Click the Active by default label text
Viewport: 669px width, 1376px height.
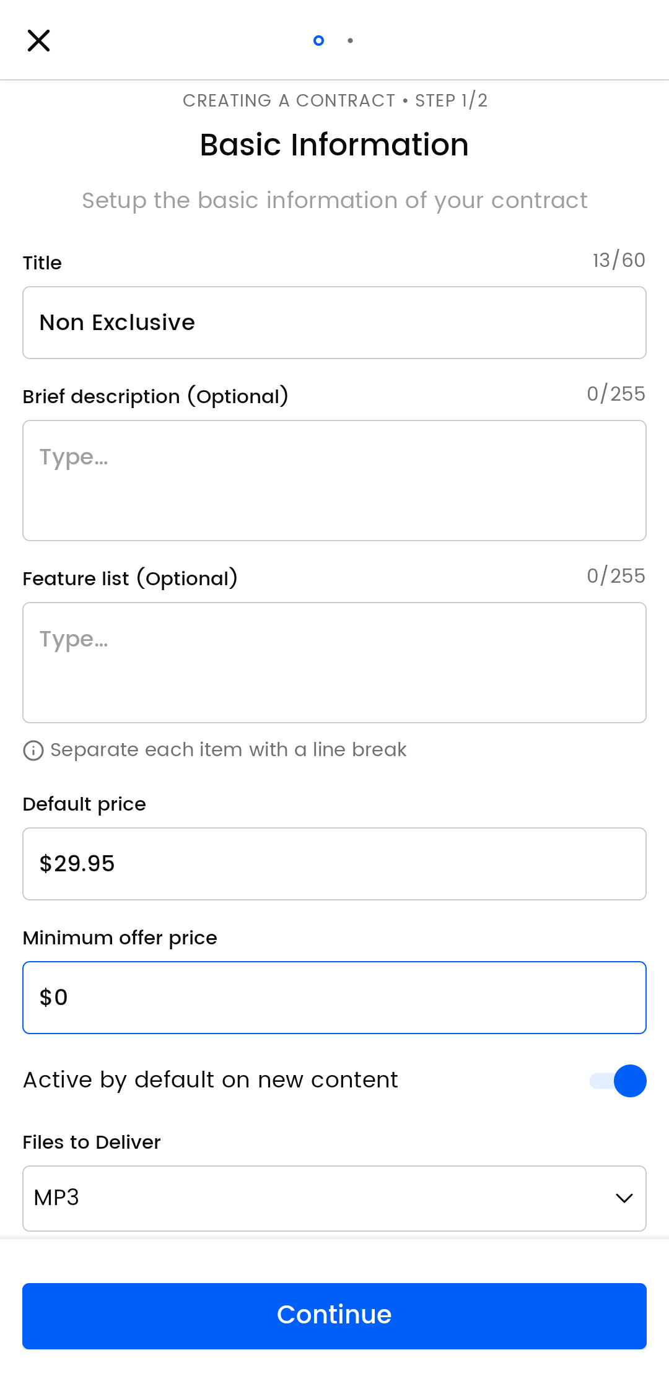(211, 1080)
